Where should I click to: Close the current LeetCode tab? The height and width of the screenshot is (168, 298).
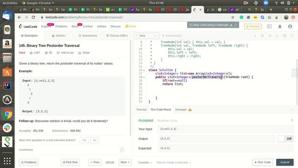200,9
